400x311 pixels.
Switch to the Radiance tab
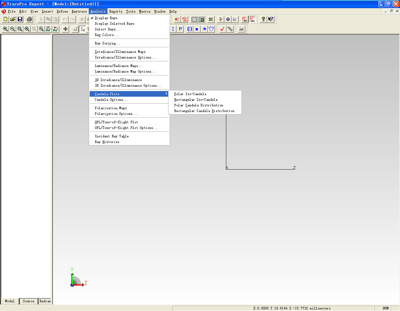pos(45,301)
